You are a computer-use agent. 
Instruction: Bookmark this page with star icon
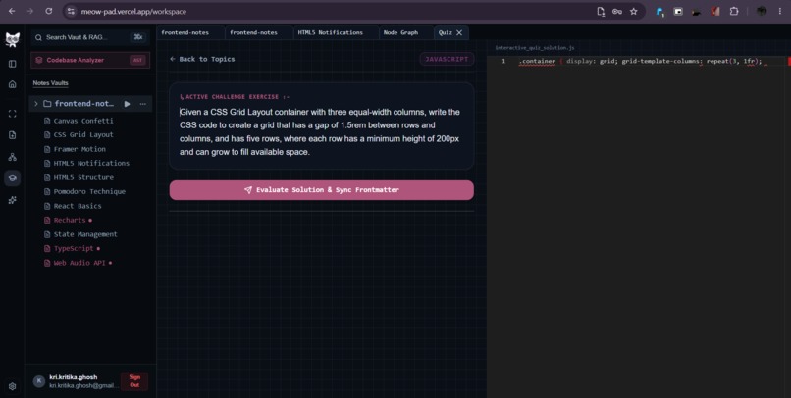coord(634,11)
